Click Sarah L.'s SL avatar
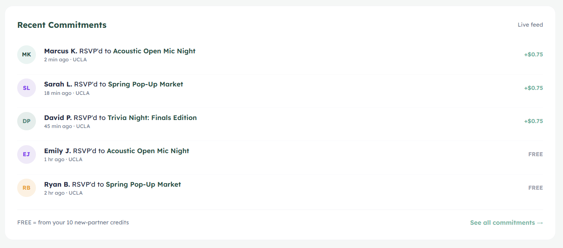563x248 pixels. pos(26,88)
